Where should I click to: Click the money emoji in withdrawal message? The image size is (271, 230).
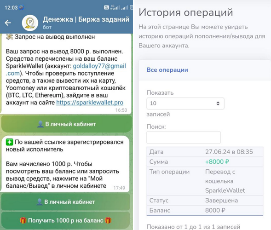pyautogui.click(x=10, y=37)
